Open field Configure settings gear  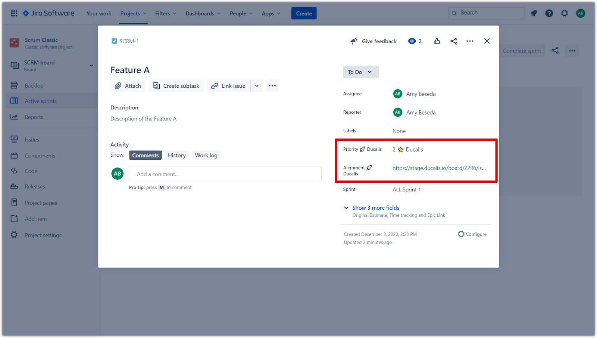(461, 234)
